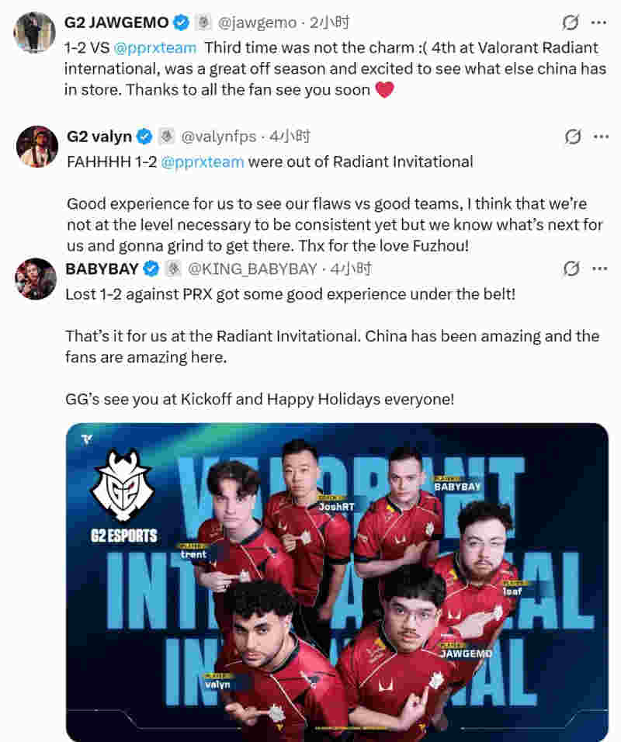
Task: Open BABYBAY's profile picture
Action: pyautogui.click(x=36, y=279)
